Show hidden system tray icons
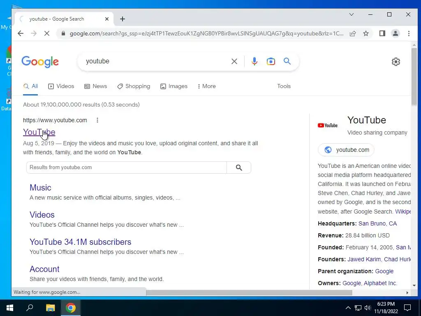 pos(348,308)
